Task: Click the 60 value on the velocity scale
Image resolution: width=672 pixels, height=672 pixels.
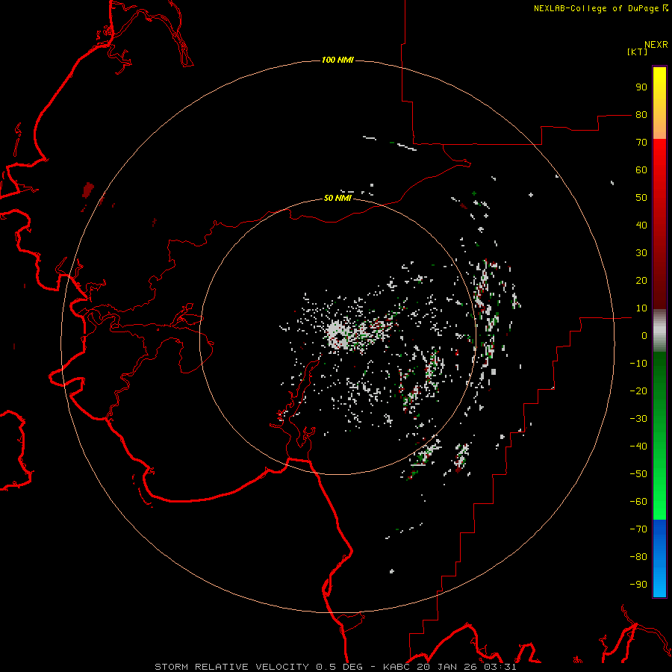Action: click(x=641, y=170)
